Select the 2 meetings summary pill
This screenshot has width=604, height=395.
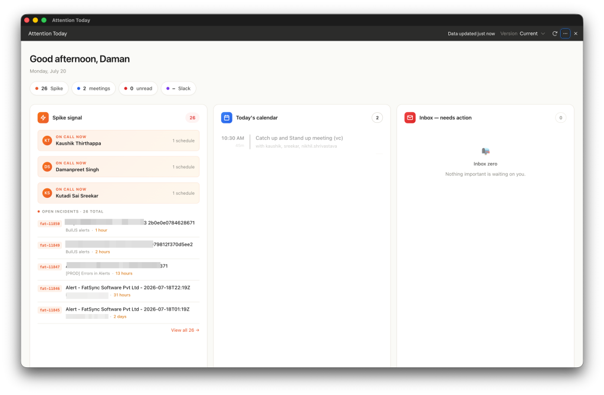(x=94, y=89)
